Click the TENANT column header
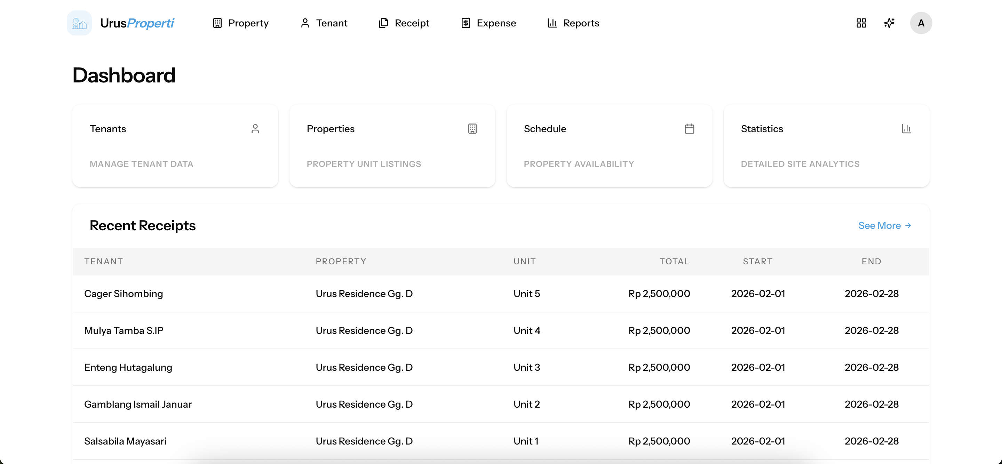 [x=103, y=261]
